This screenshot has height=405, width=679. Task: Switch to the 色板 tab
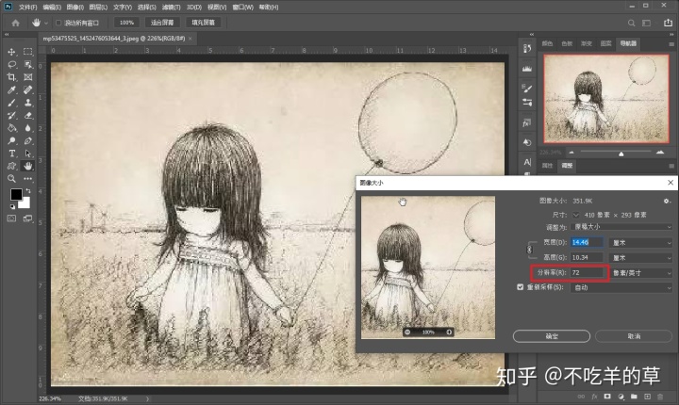pos(567,43)
